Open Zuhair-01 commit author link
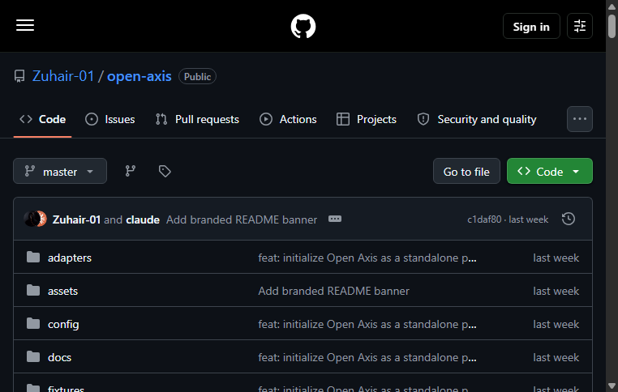Screen dimensions: 618x392 76,219
